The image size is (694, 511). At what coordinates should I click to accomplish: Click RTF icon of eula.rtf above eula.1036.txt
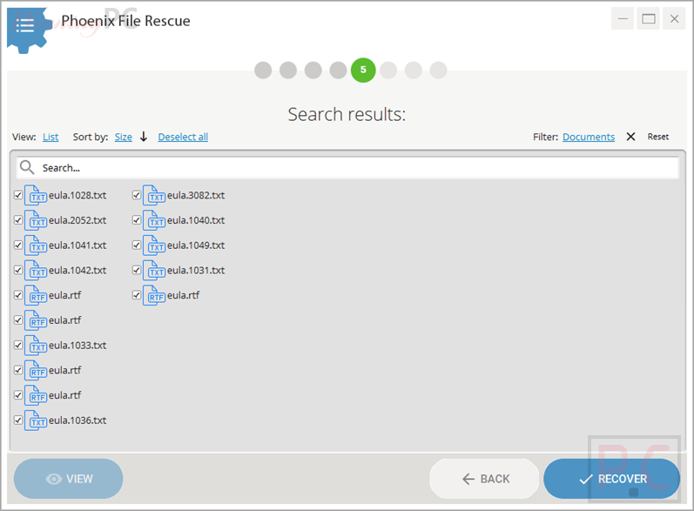(x=36, y=395)
